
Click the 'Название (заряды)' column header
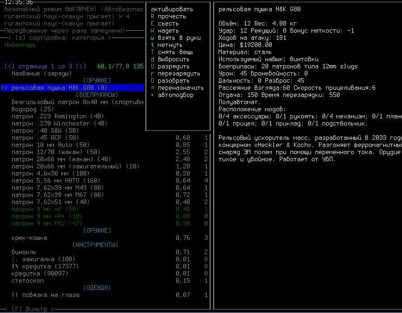[x=41, y=74]
